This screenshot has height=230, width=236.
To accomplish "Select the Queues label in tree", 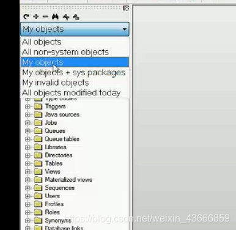I will tap(55, 131).
